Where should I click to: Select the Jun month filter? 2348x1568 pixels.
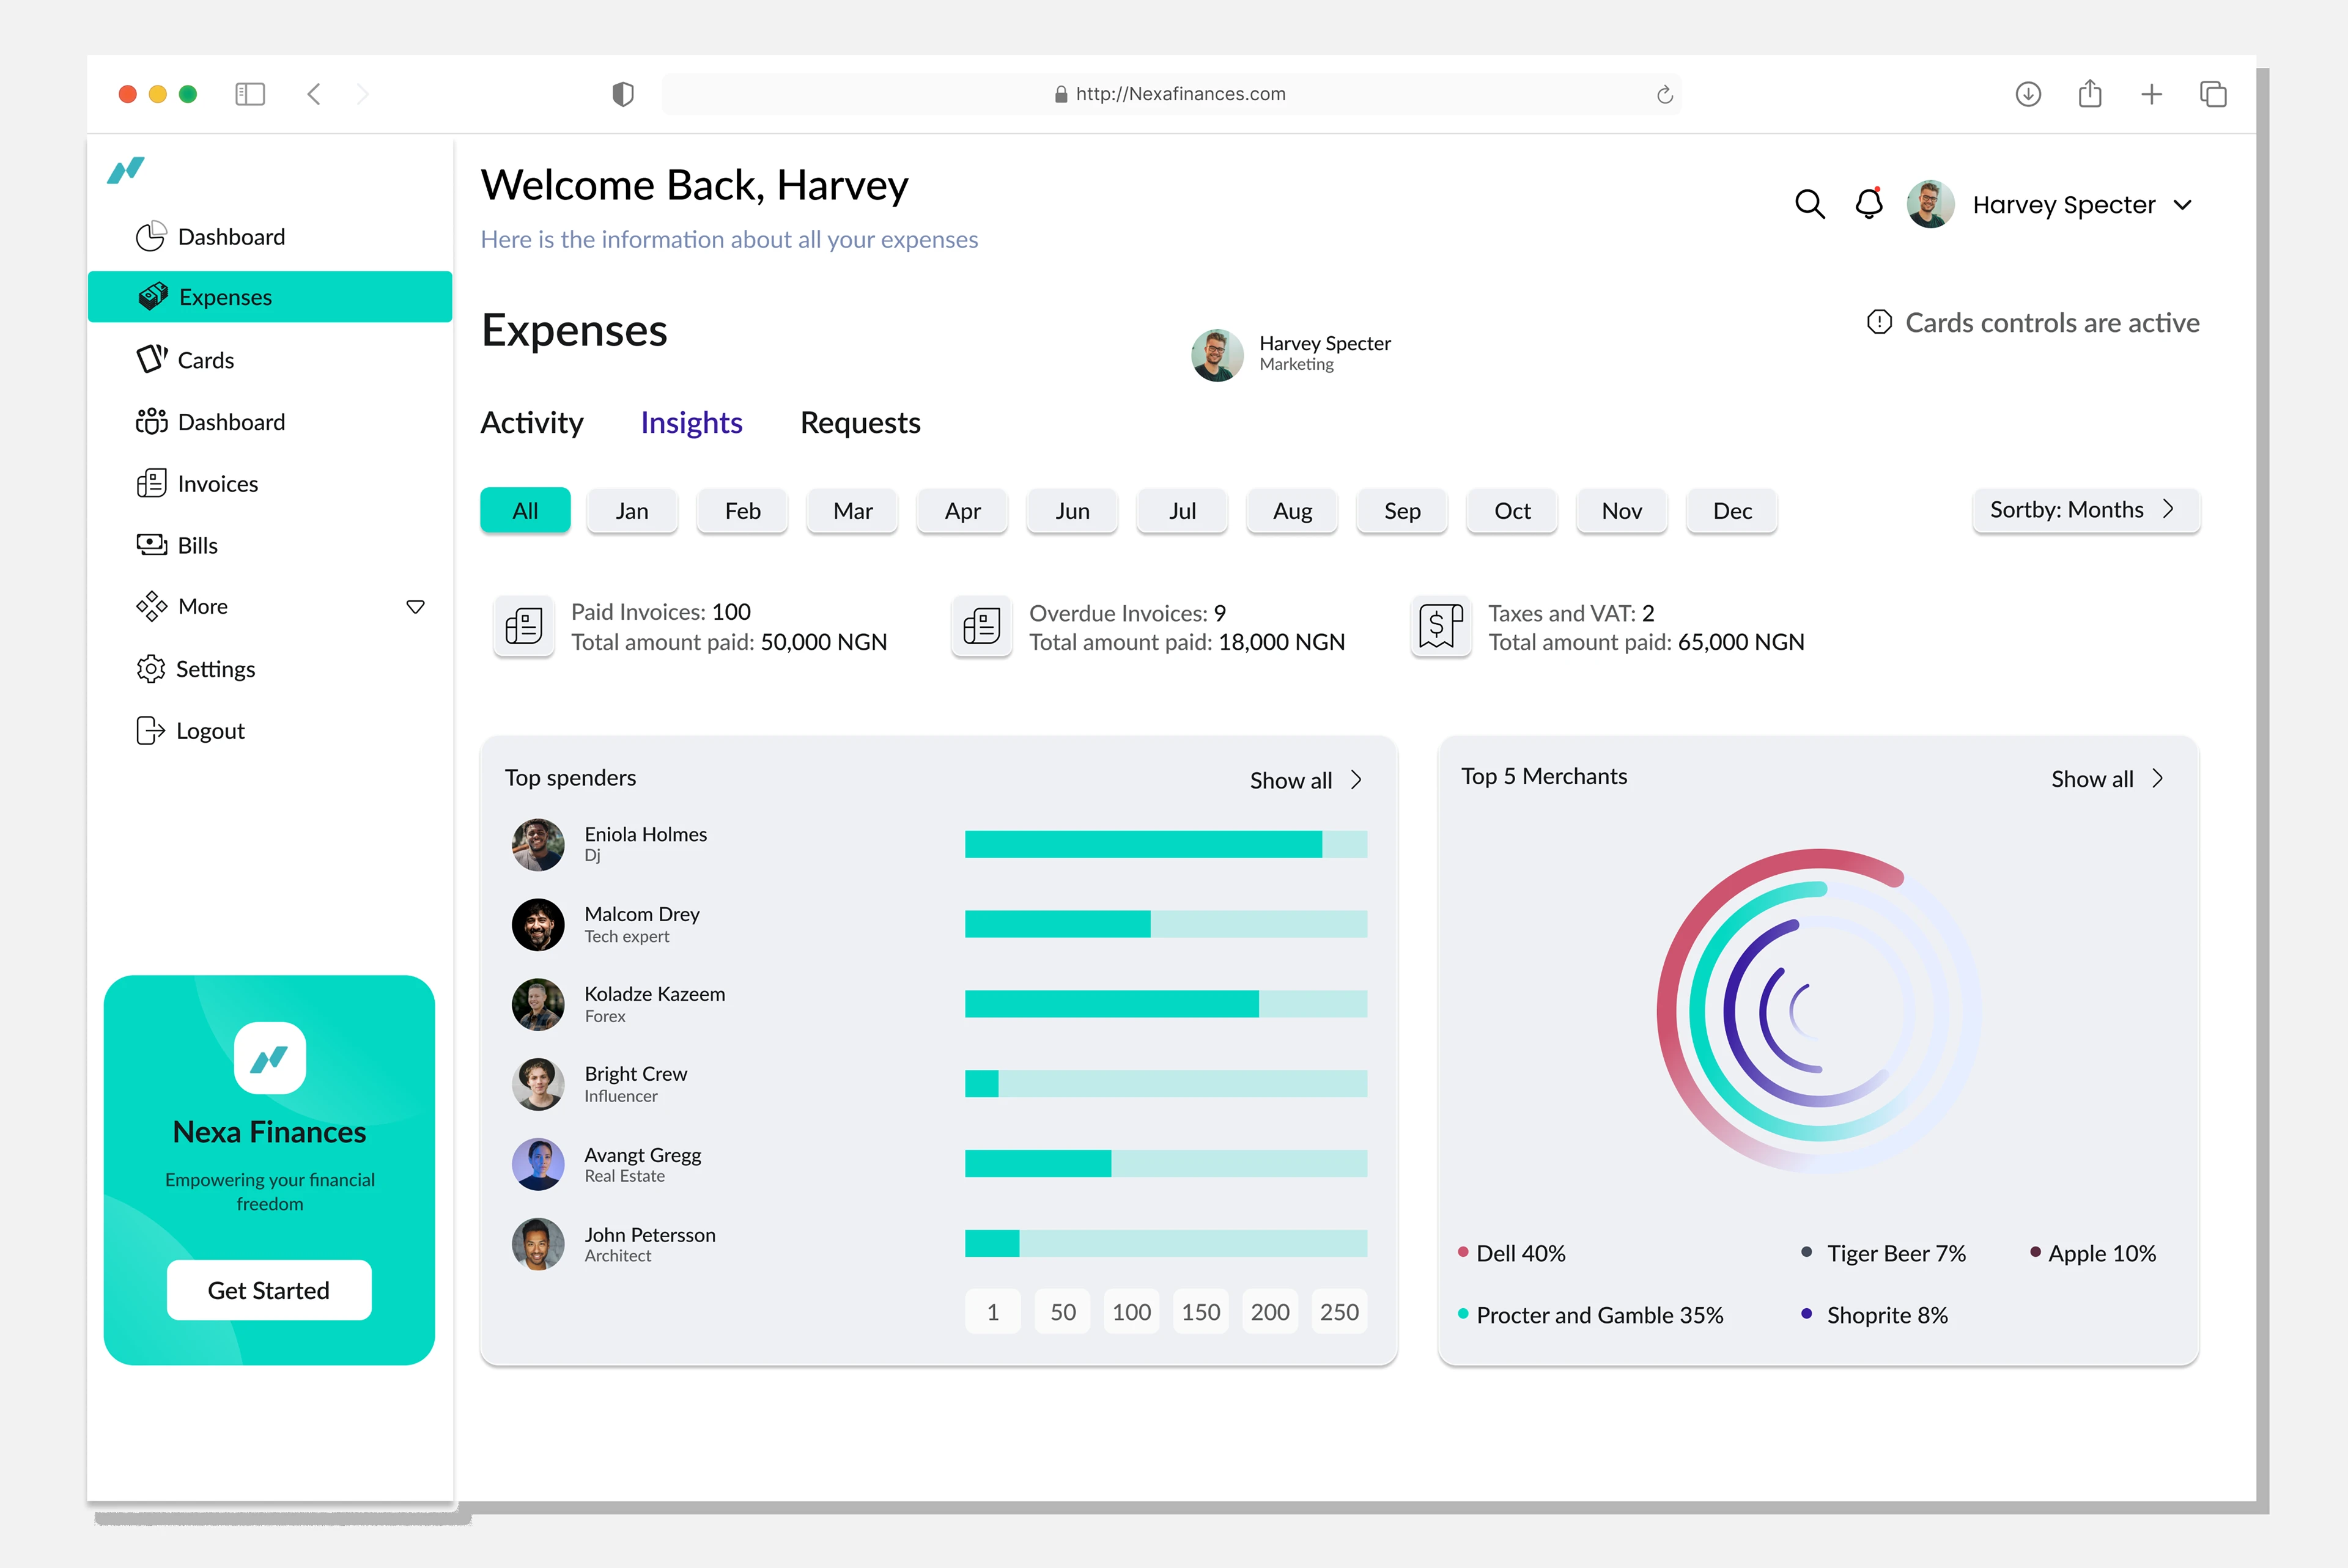(x=1072, y=511)
